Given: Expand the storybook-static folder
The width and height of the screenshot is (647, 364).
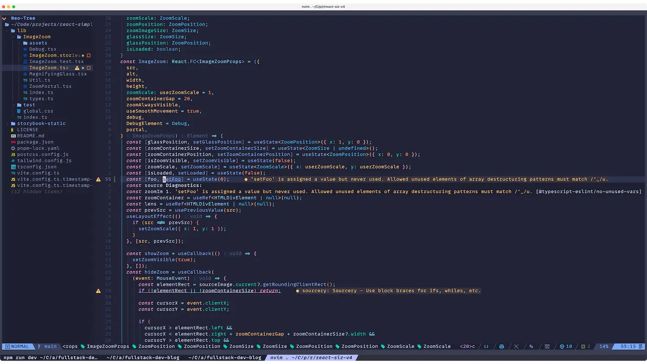Looking at the screenshot, I should click(7, 124).
